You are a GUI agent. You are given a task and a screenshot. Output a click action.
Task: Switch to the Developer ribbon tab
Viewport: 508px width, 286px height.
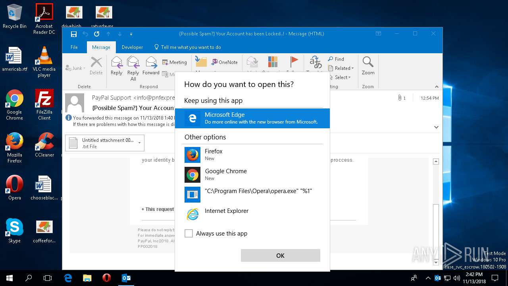coord(132,47)
